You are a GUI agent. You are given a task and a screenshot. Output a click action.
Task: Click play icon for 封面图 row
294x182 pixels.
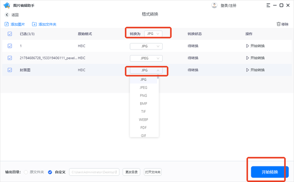248,70
